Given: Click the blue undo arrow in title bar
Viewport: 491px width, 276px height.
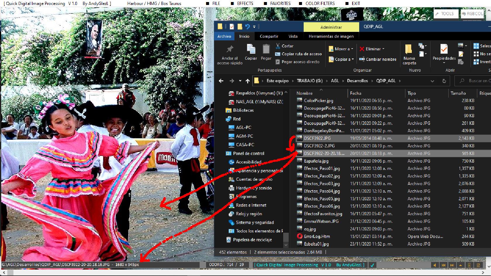Looking at the screenshot, I should pos(247,27).
